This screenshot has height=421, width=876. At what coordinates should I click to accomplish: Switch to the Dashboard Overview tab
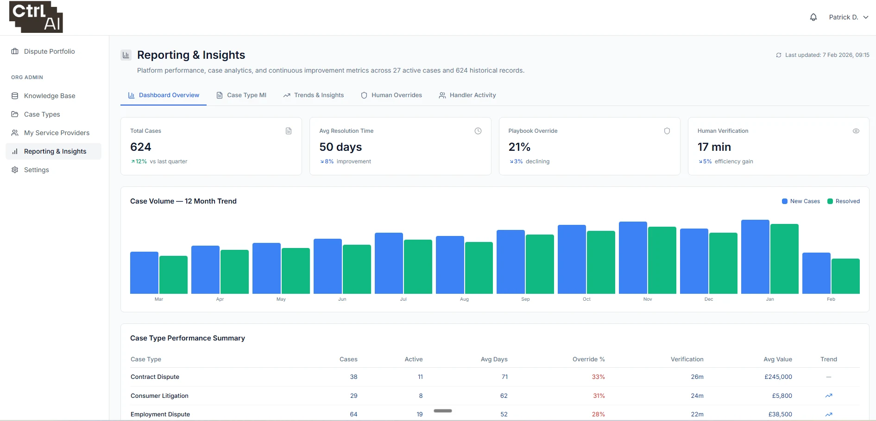(x=164, y=95)
